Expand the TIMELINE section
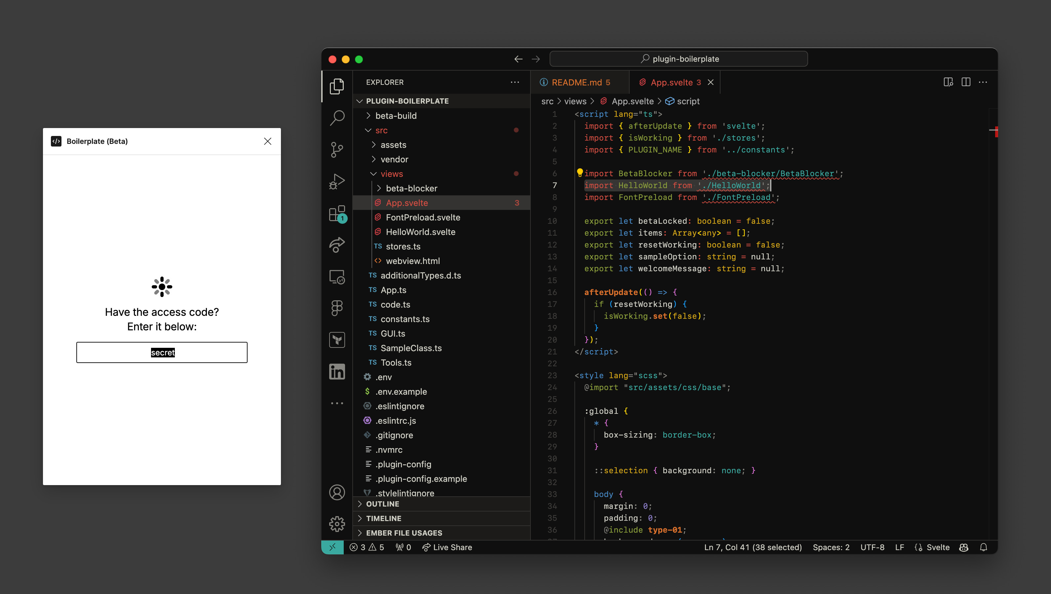The width and height of the screenshot is (1051, 594). [x=383, y=518]
